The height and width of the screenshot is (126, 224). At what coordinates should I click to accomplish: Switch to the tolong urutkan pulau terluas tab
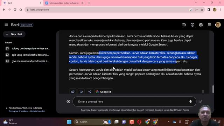64,3
